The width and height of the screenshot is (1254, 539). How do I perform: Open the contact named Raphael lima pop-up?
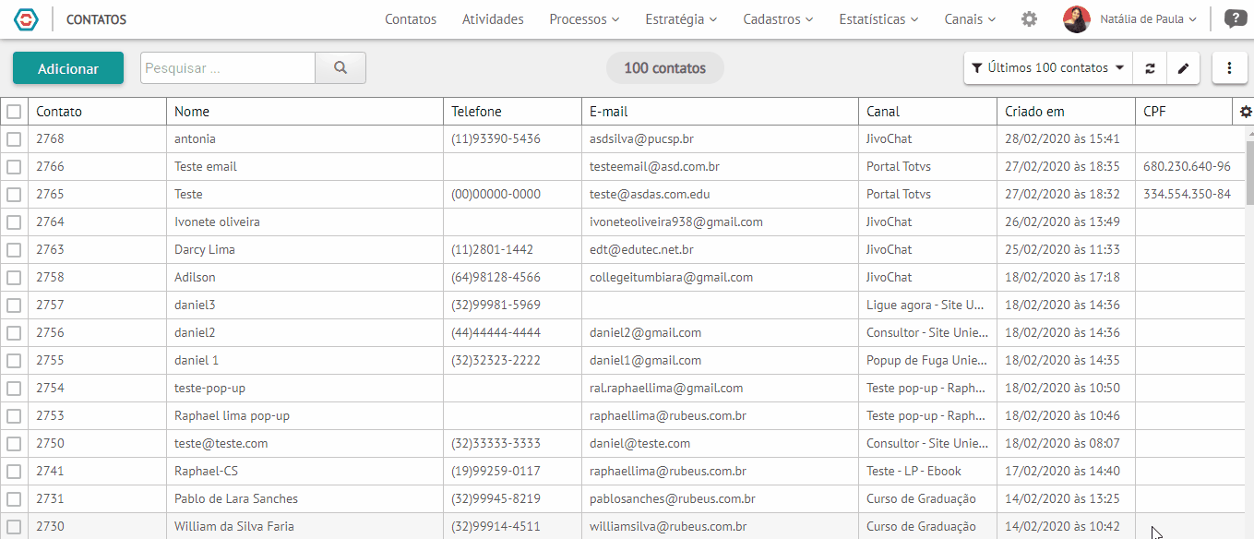coord(232,416)
